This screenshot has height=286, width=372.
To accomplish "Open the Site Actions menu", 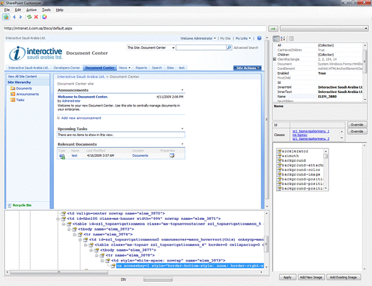I will (x=247, y=68).
